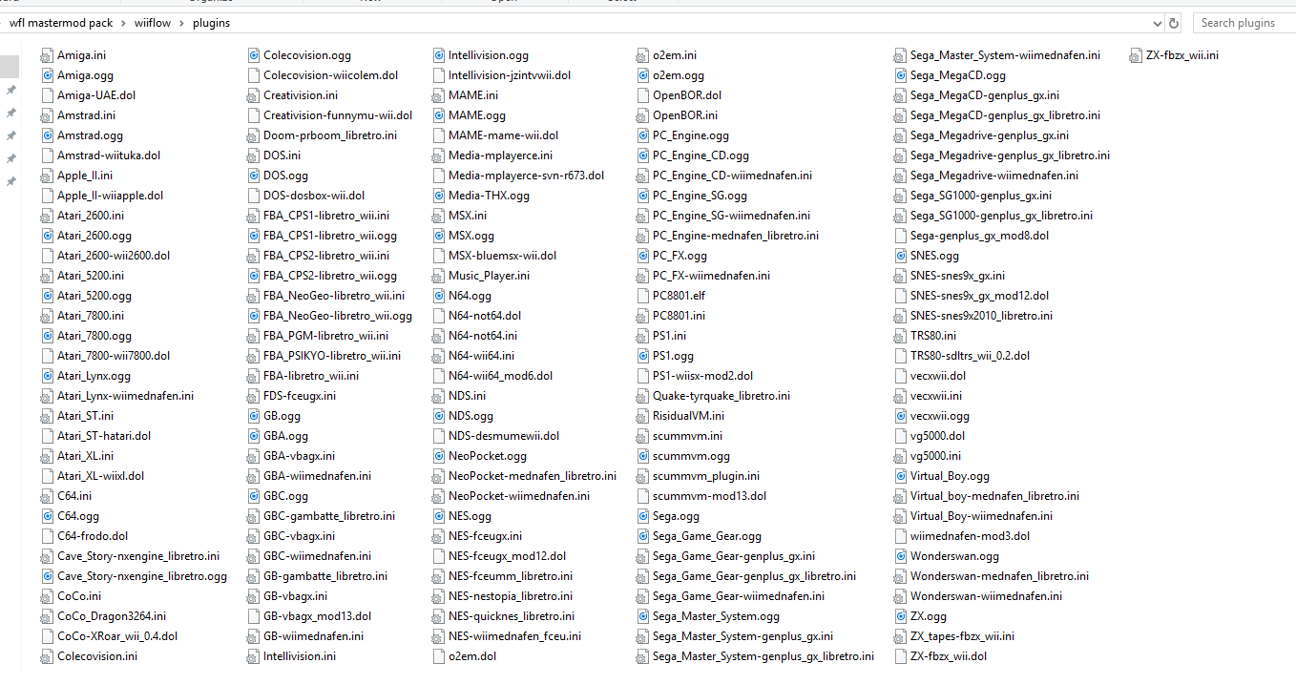Select PC_FX-wiimednafen.ini file name
The height and width of the screenshot is (684, 1296).
click(x=711, y=276)
